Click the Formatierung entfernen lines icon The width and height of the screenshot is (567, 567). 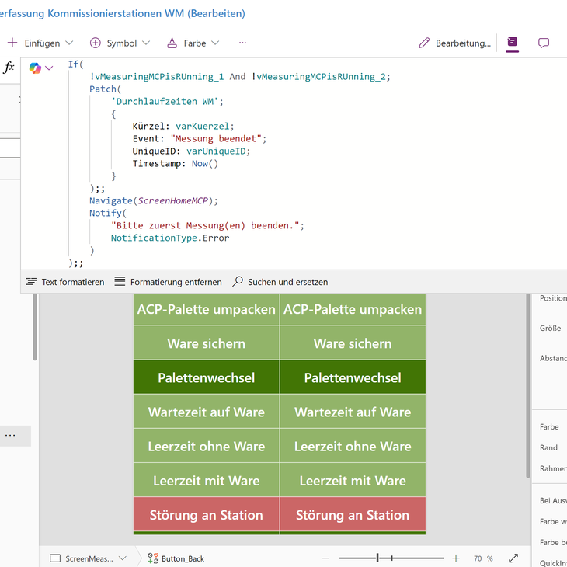tap(120, 281)
